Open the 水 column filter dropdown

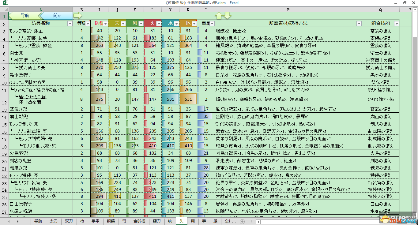click(176, 24)
